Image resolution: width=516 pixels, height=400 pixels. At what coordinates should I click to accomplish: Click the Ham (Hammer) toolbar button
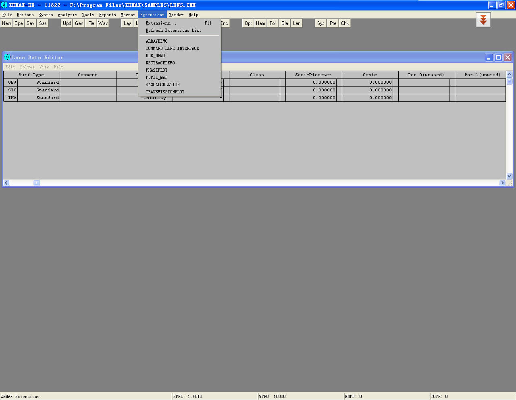click(260, 23)
